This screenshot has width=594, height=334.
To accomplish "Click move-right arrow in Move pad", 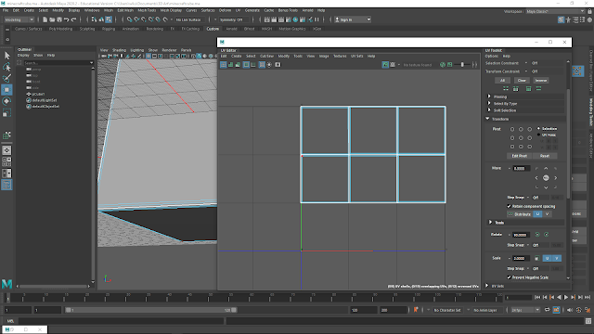I will pyautogui.click(x=555, y=178).
